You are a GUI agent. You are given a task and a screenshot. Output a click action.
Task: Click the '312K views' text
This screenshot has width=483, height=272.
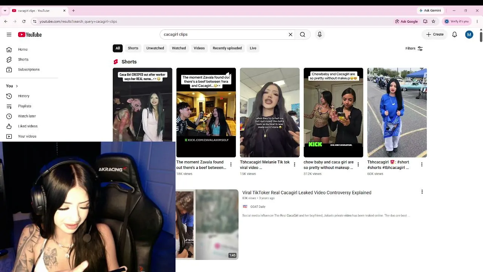[x=312, y=174]
